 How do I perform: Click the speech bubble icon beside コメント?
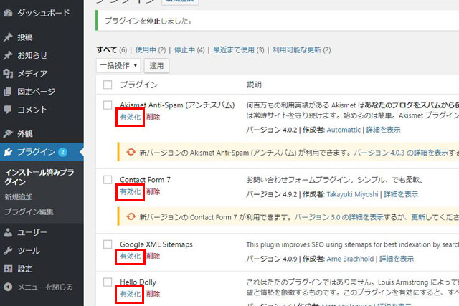tap(8, 110)
